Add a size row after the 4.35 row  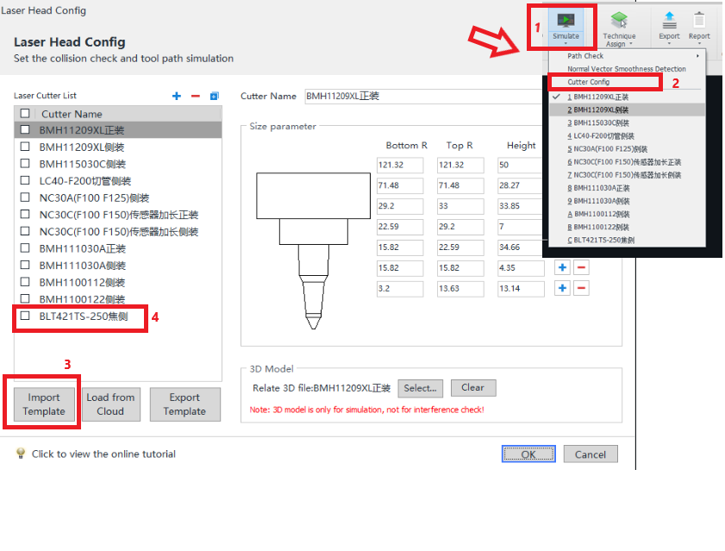[x=562, y=267]
